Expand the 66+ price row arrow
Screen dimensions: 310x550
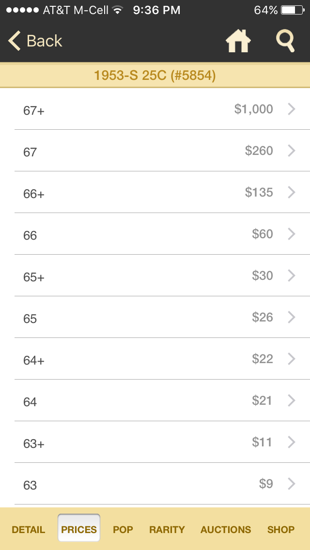292,192
